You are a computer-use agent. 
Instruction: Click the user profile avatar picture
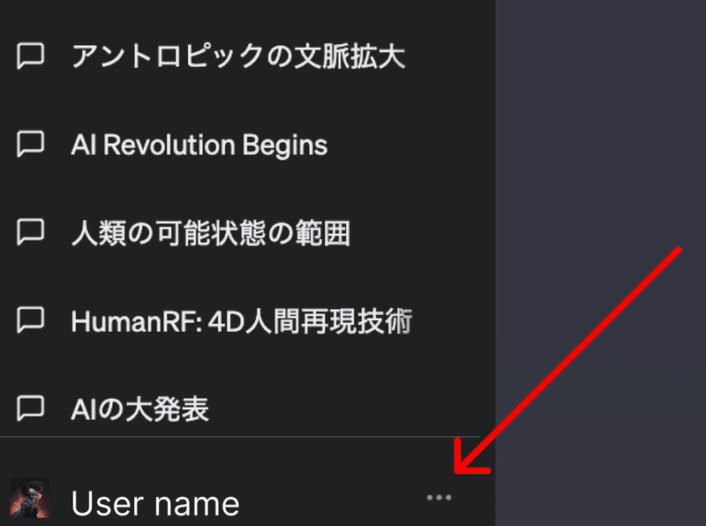coord(30,498)
